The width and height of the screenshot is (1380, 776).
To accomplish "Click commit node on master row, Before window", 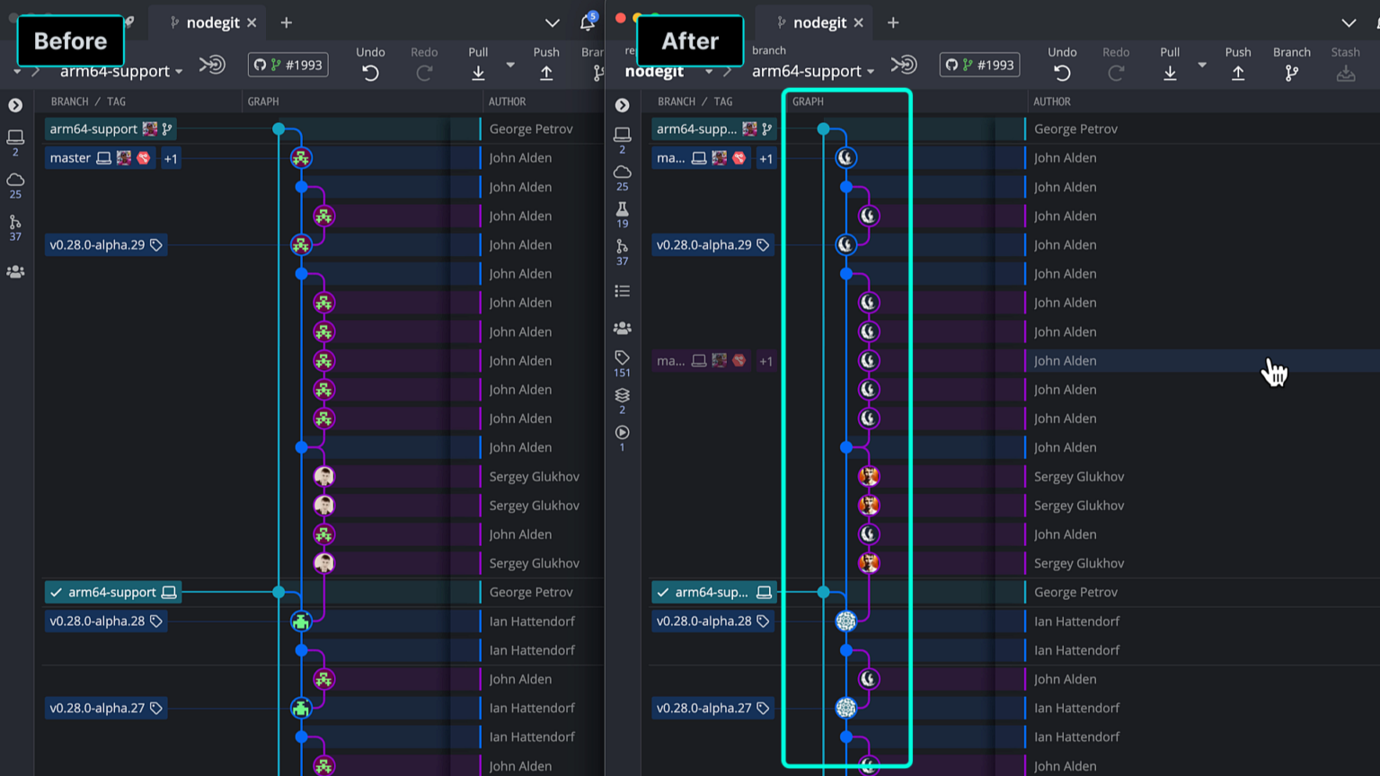I will click(301, 158).
